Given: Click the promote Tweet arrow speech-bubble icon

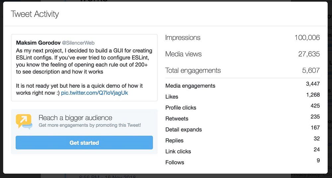Looking at the screenshot, I should click(x=24, y=121).
